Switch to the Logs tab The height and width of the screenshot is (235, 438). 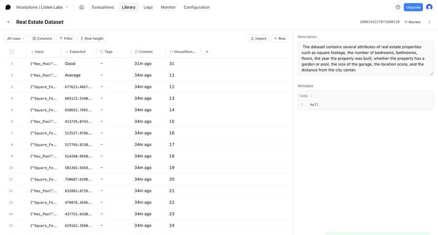(148, 7)
